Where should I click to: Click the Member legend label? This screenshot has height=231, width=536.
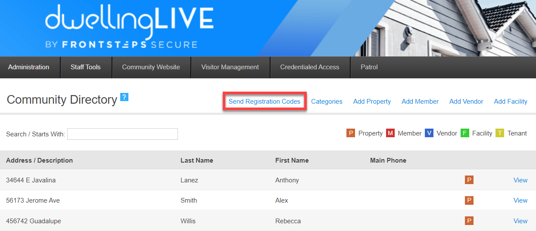click(x=410, y=133)
